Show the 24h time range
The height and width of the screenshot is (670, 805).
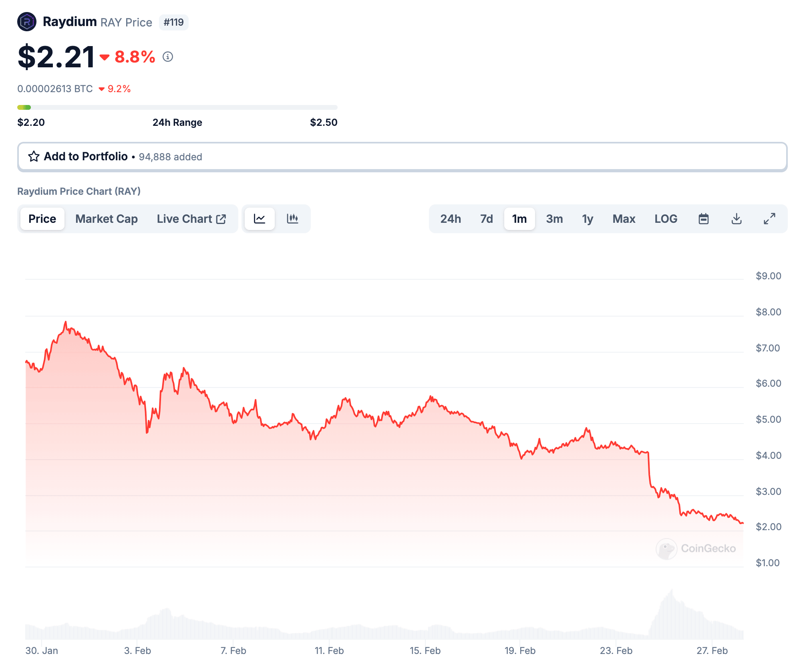click(x=451, y=219)
